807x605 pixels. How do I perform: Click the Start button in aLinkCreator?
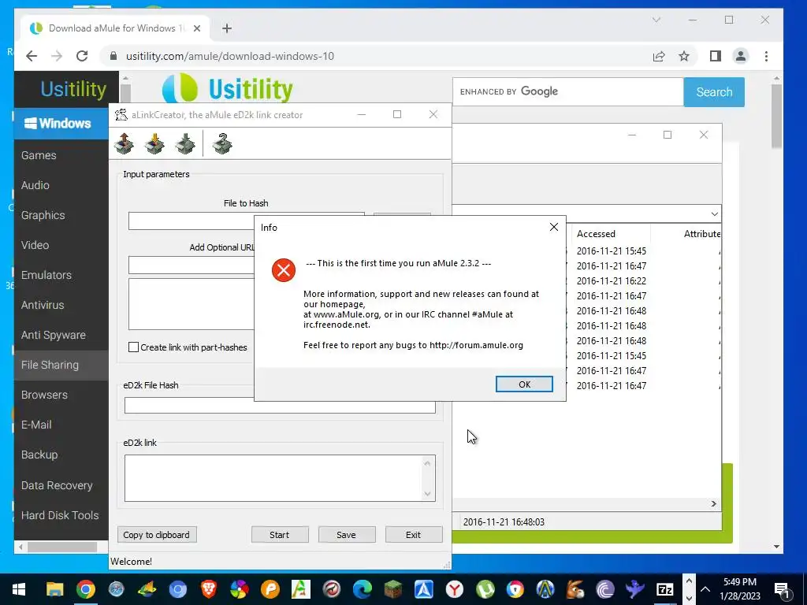280,535
